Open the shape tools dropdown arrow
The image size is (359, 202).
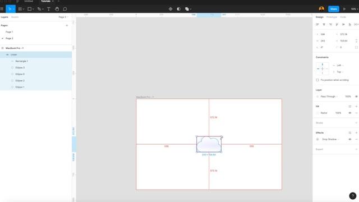coord(33,9)
